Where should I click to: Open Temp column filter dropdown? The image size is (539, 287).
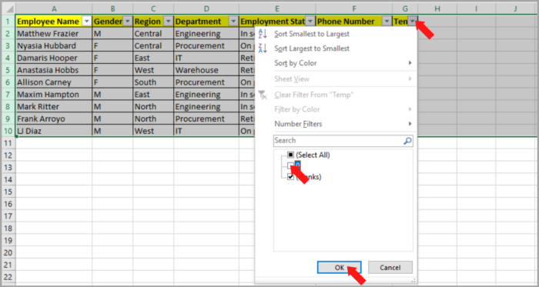point(413,22)
